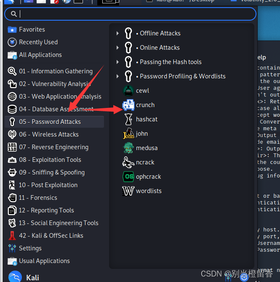Expand the Online Attacks submenu arrow
This screenshot has width=280, height=282.
tap(117, 48)
